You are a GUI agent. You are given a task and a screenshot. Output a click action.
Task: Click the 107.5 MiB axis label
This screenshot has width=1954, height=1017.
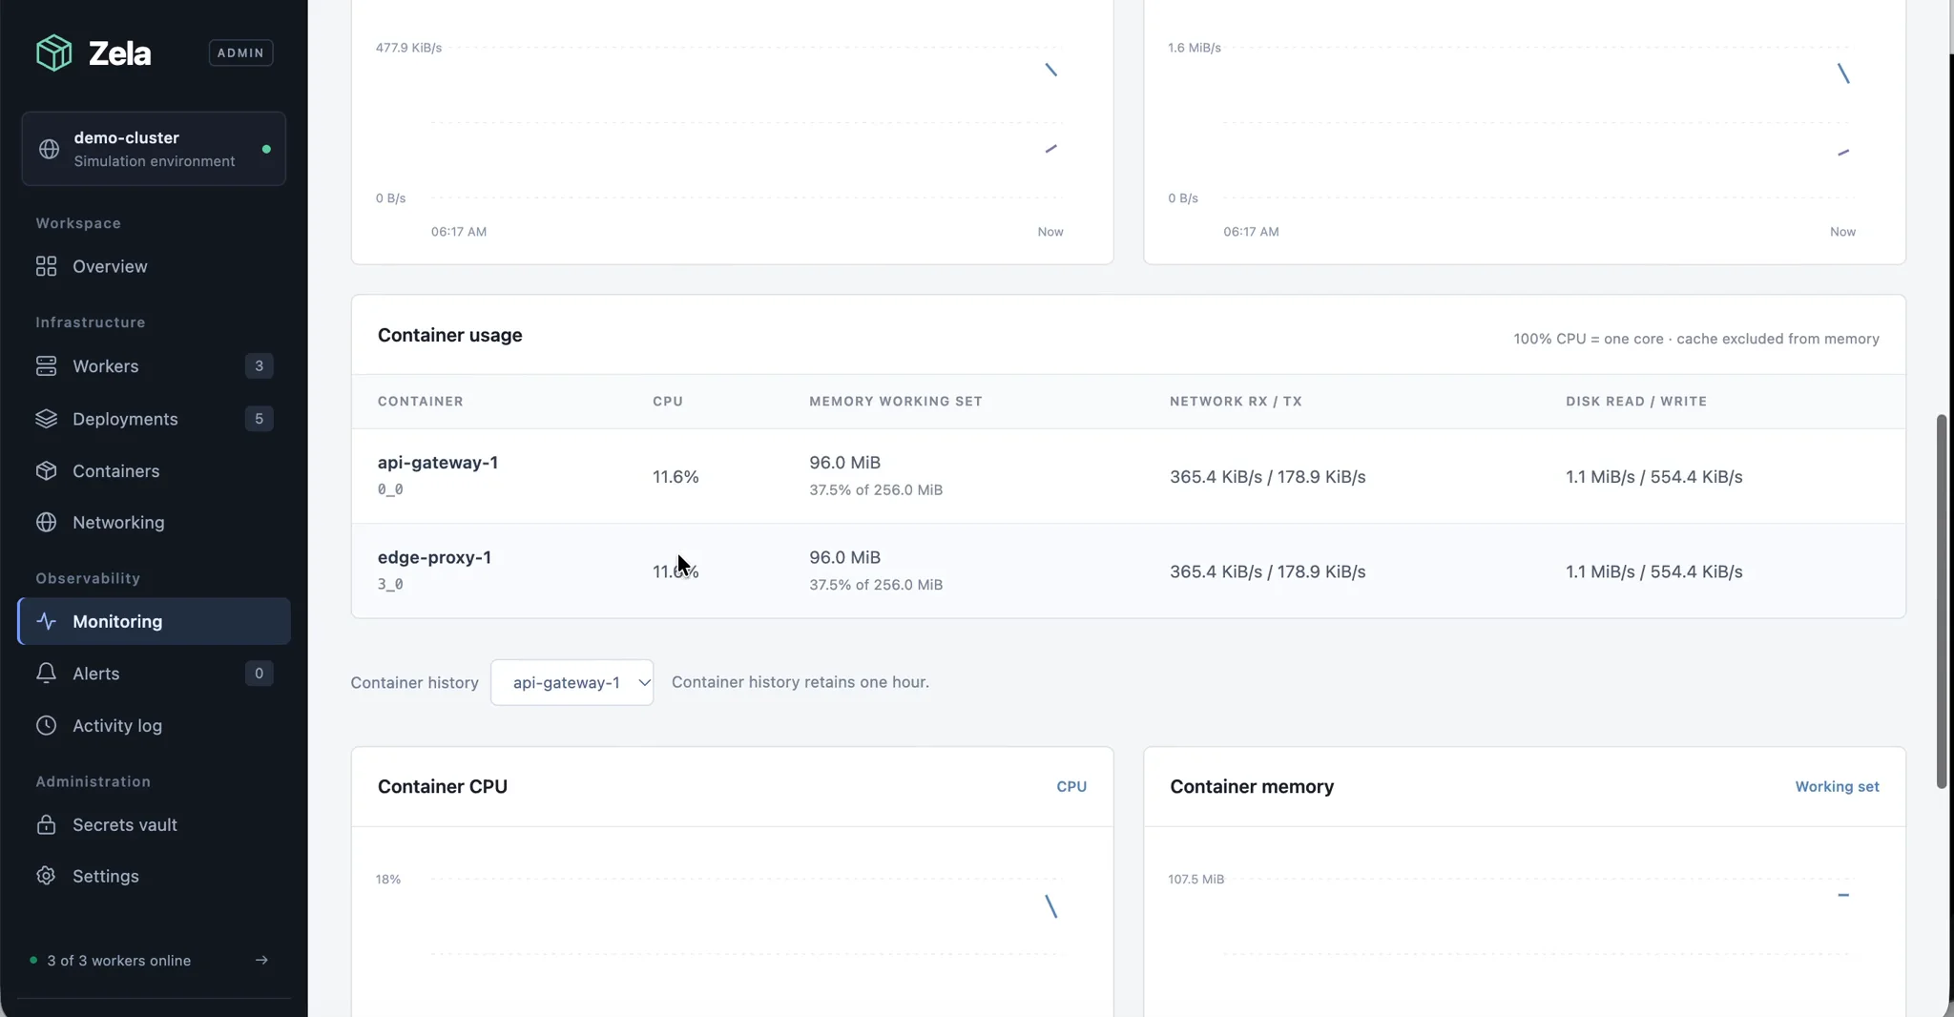1195,880
